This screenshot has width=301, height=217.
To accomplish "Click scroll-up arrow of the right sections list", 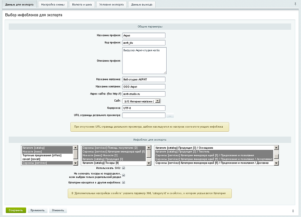I will pos(276,148).
